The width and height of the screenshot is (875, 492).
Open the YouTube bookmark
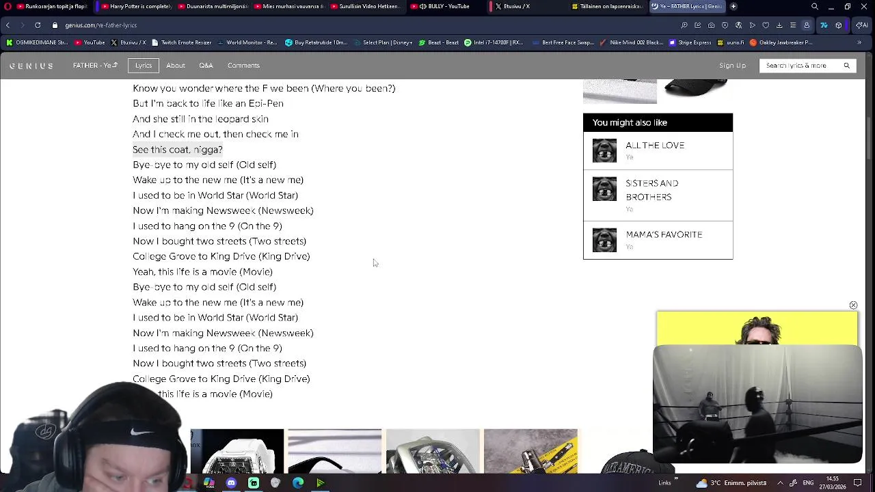(x=90, y=42)
